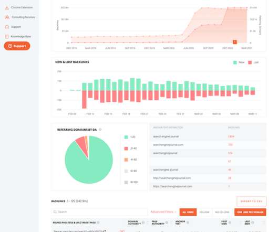
Task: Click info icon beside Source Page Title column
Action: [x=98, y=223]
